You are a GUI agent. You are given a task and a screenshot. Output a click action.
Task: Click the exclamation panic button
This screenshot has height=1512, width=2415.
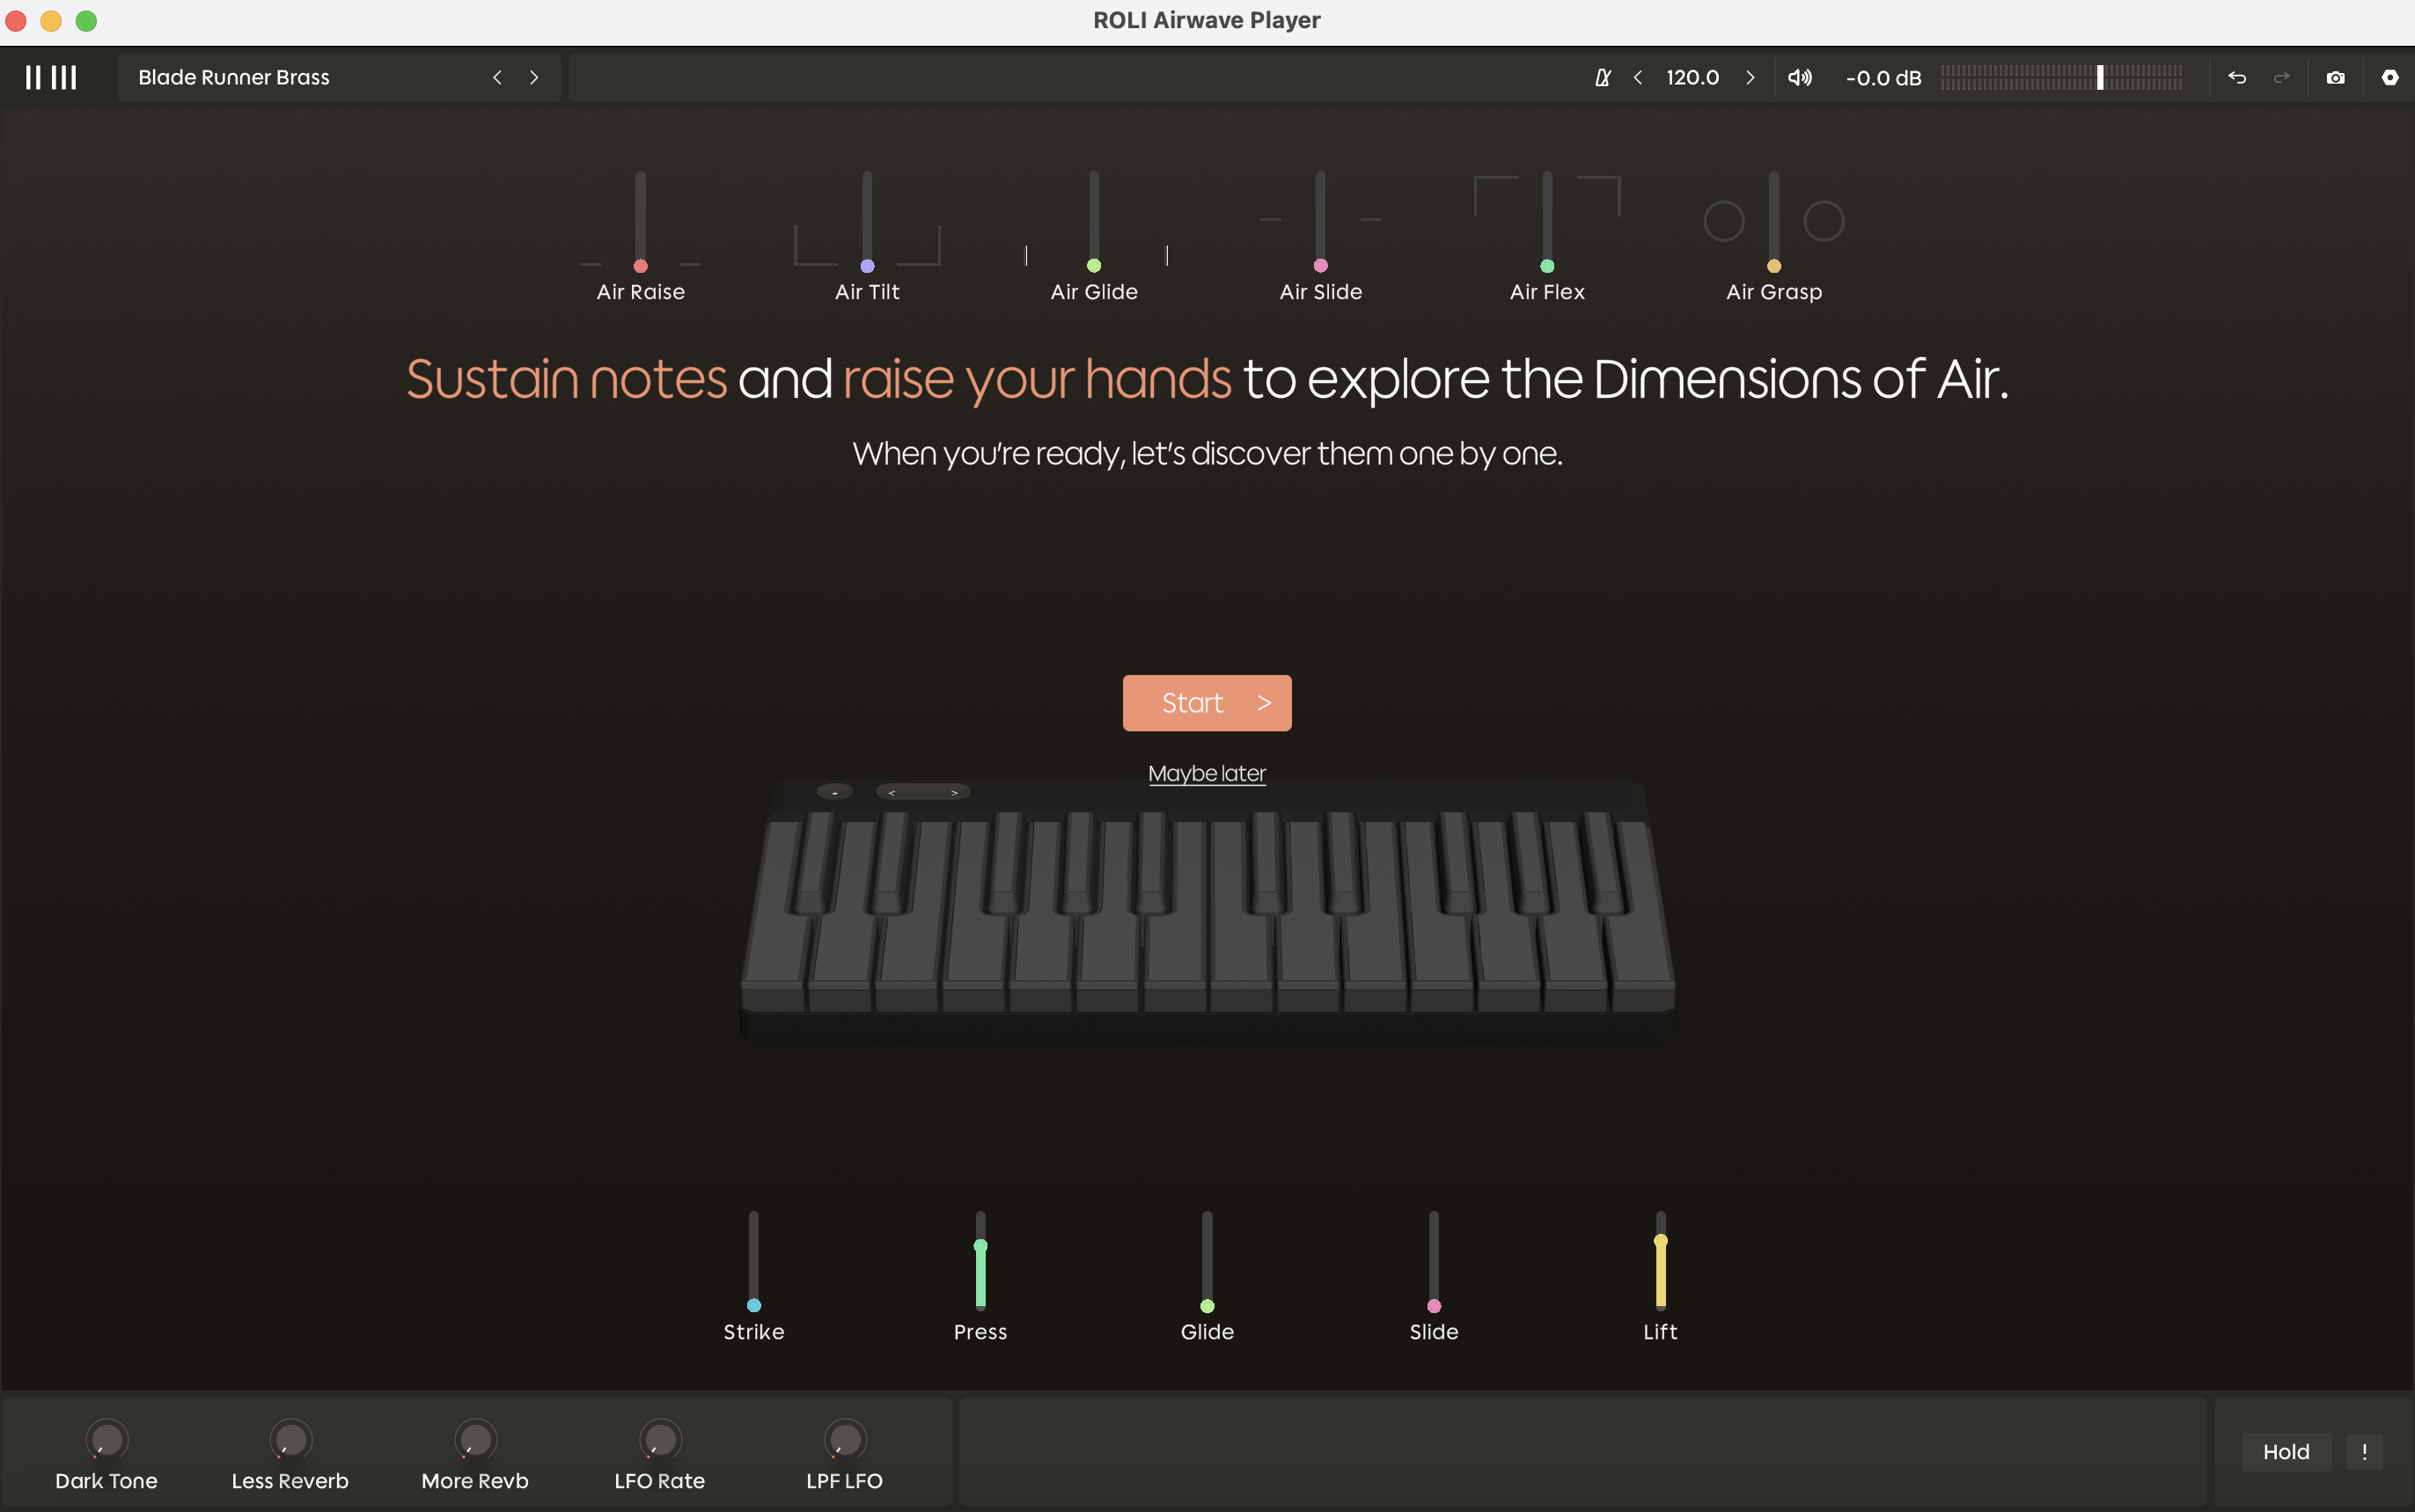click(x=2364, y=1451)
